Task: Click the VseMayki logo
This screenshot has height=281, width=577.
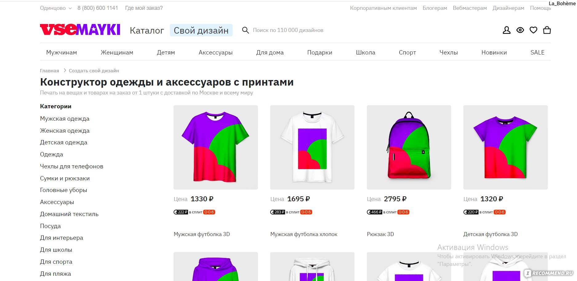Action: [x=80, y=30]
